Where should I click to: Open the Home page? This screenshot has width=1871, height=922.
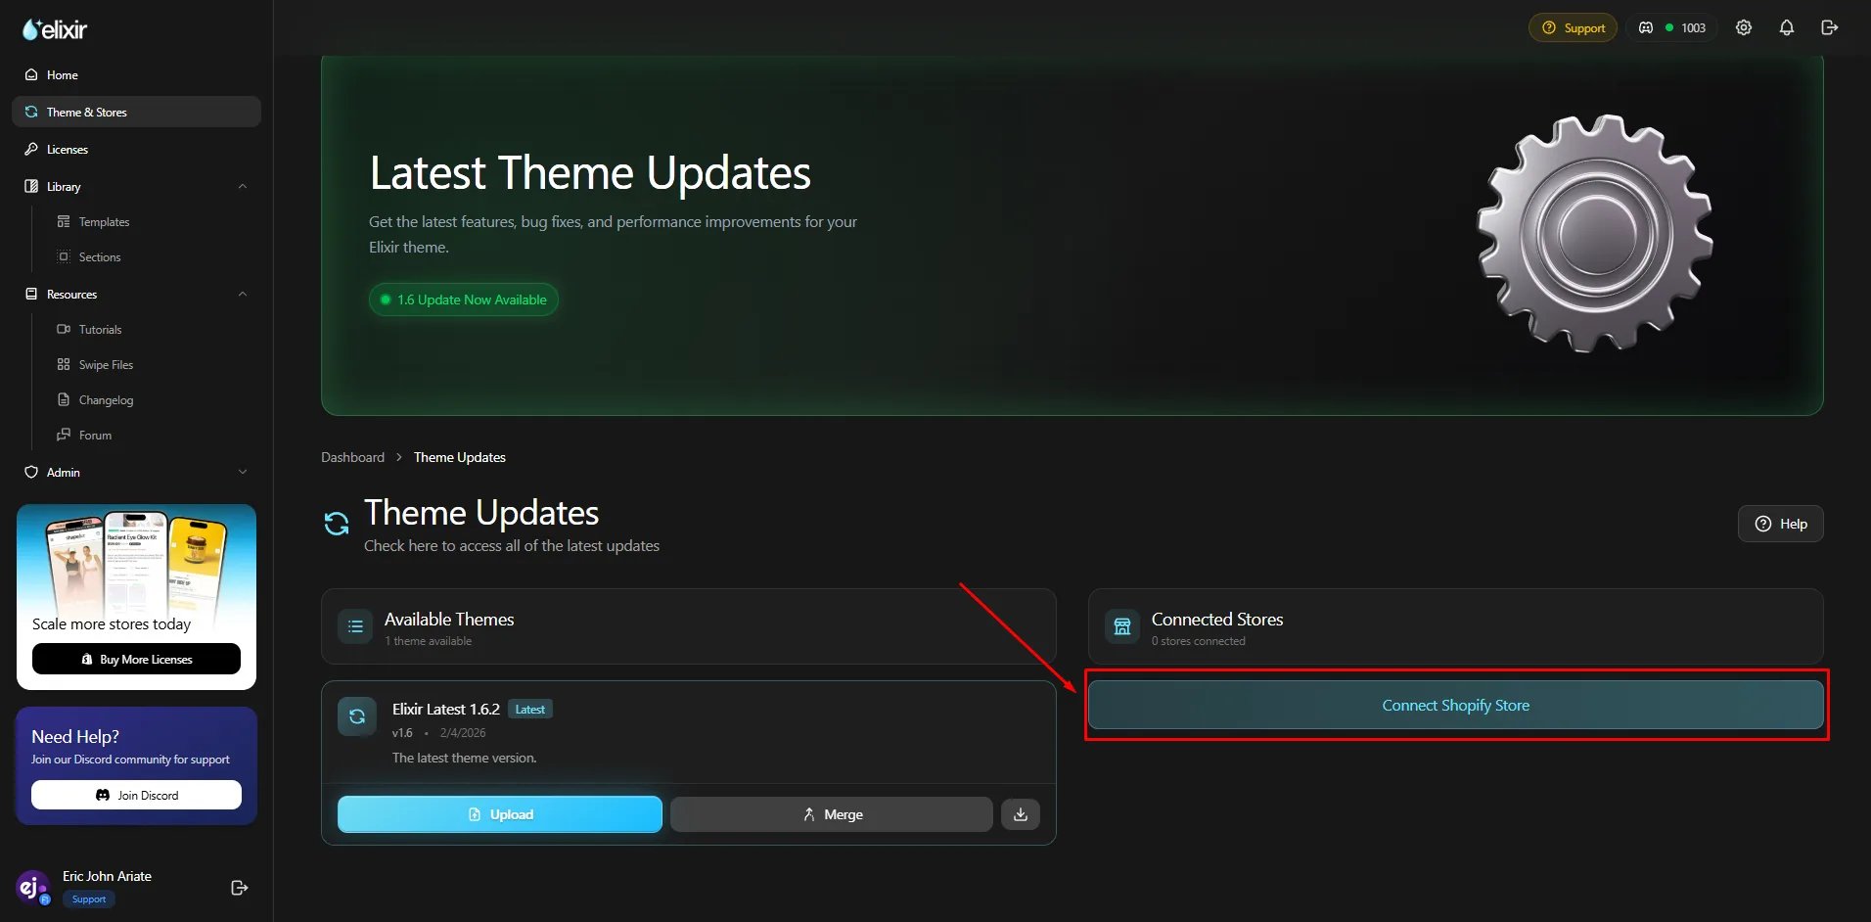coord(136,74)
